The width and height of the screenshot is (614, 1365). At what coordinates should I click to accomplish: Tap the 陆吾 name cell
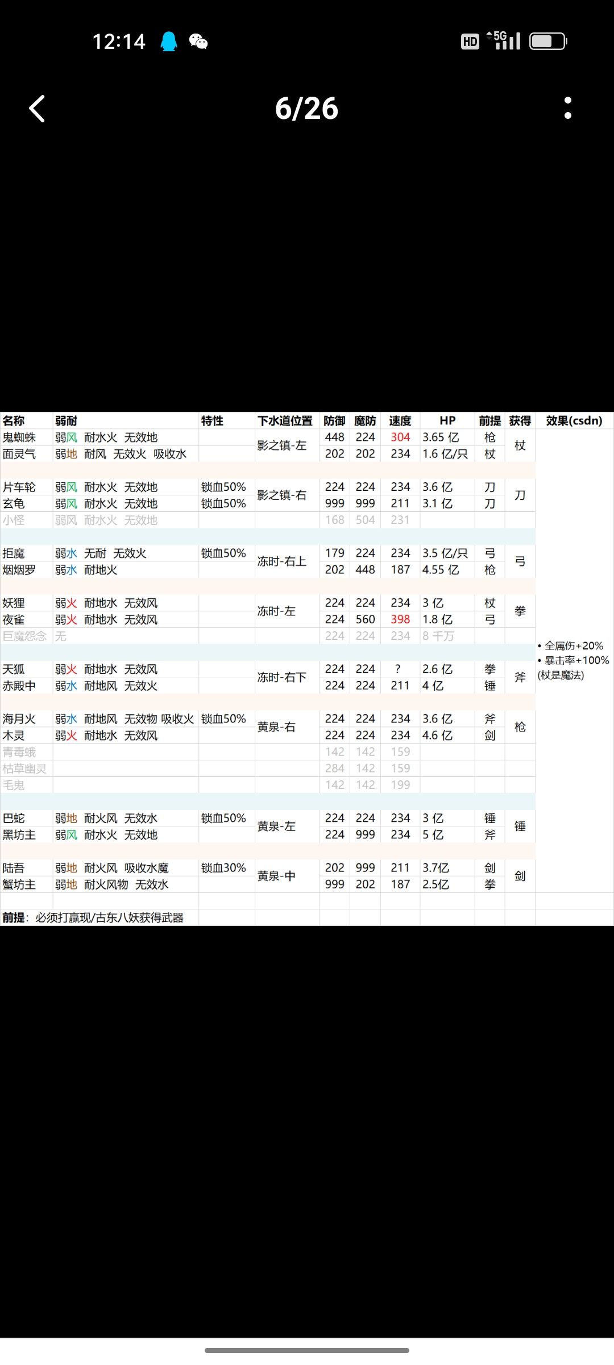point(14,868)
